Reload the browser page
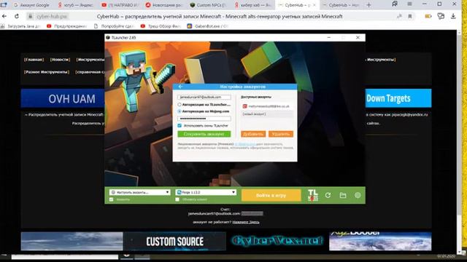The height and width of the screenshot is (262, 467). pos(17,16)
